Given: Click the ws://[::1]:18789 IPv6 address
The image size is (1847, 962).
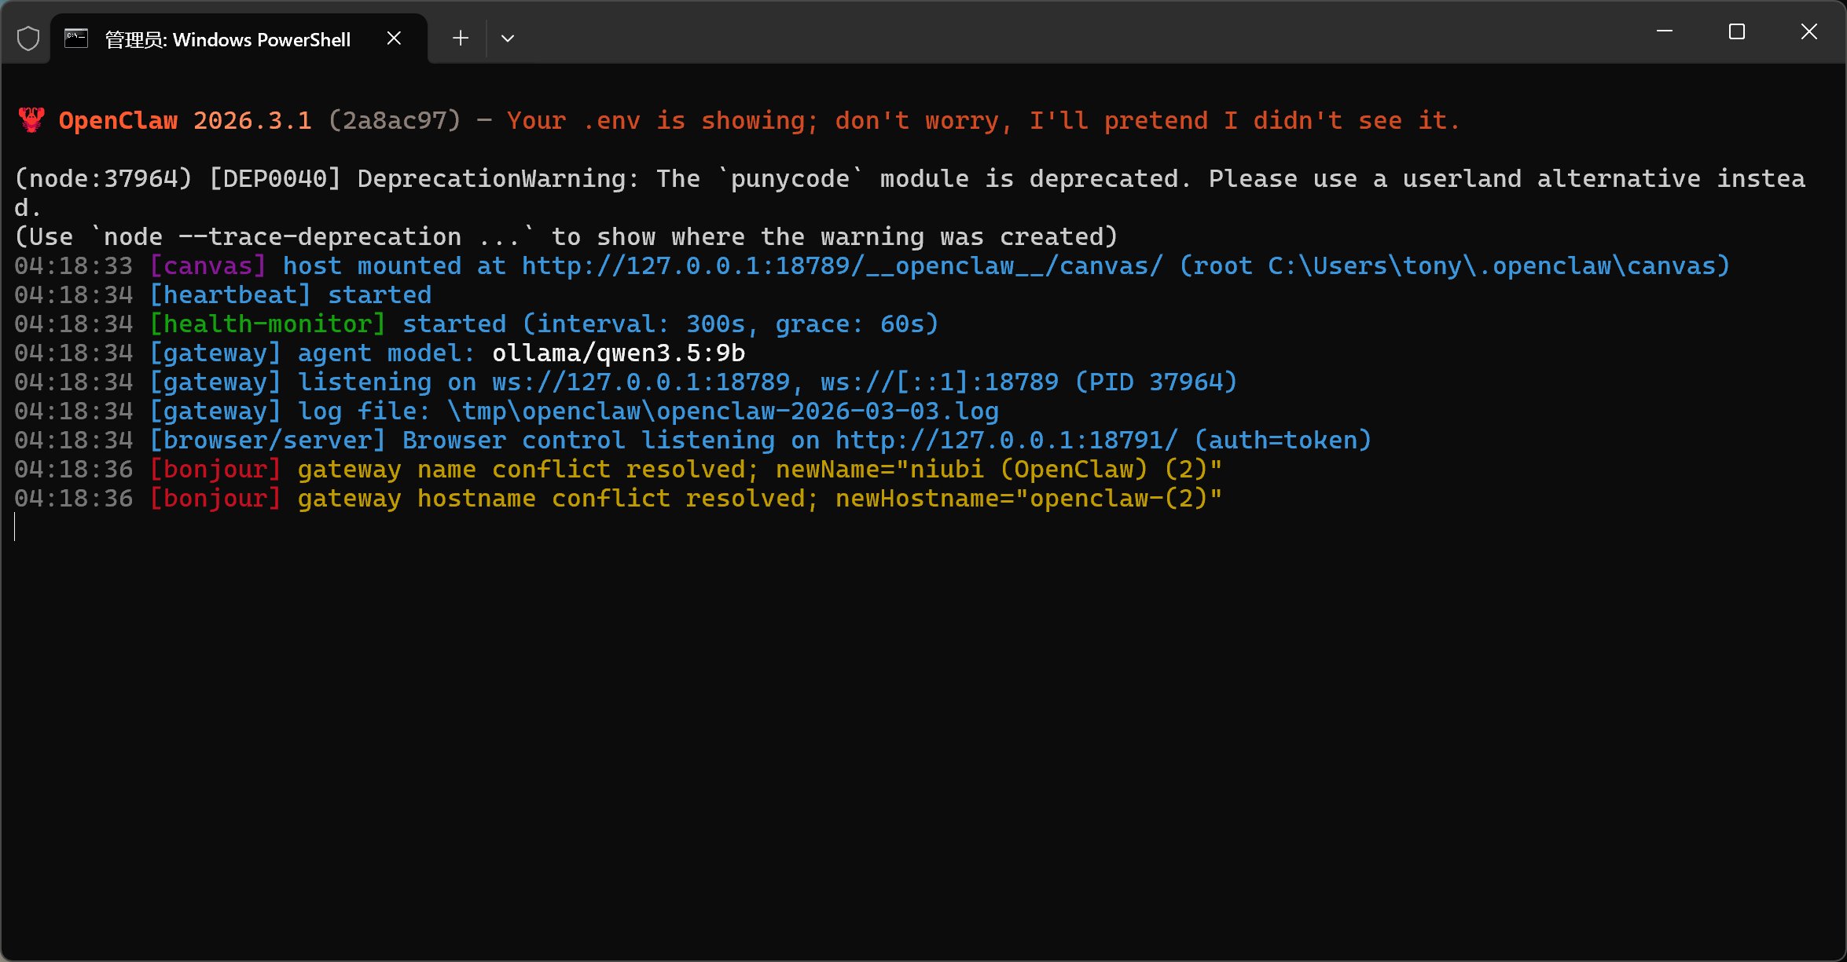Looking at the screenshot, I should click(939, 382).
